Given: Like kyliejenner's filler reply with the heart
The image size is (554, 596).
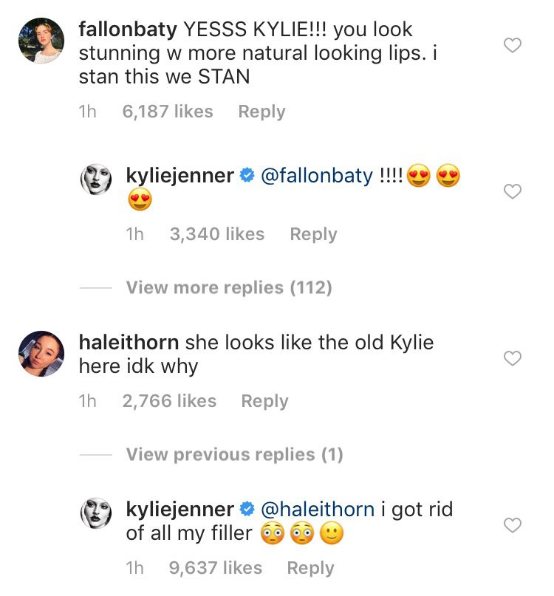Looking at the screenshot, I should click(x=512, y=525).
